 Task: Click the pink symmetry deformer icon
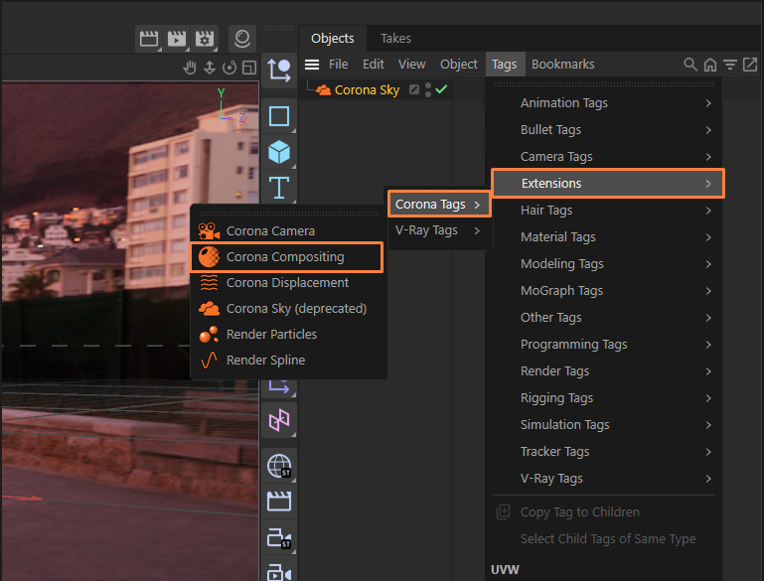tap(279, 420)
